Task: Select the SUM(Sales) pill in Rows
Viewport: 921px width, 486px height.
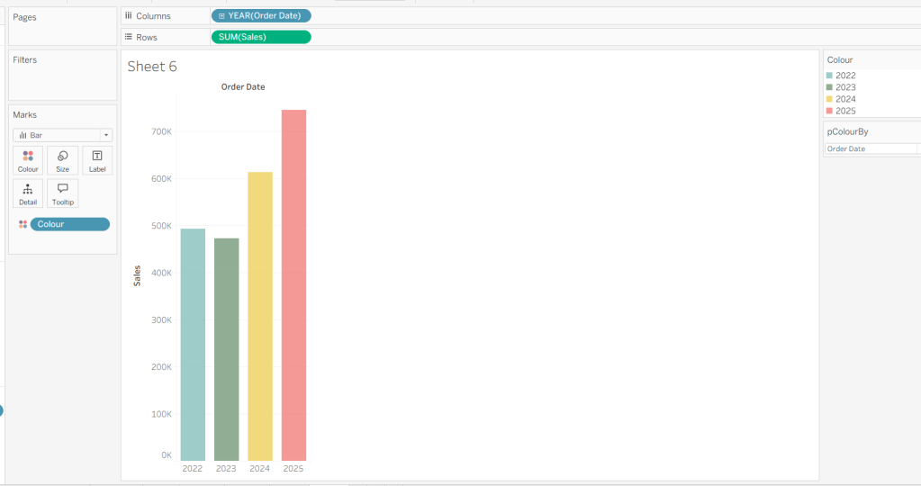Action: click(260, 37)
